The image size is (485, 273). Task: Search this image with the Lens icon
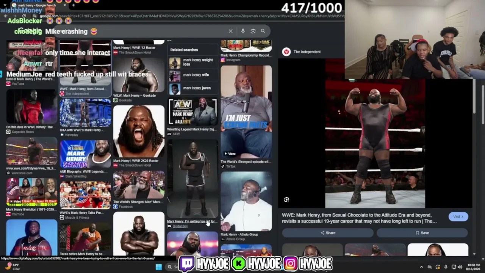coord(286,199)
